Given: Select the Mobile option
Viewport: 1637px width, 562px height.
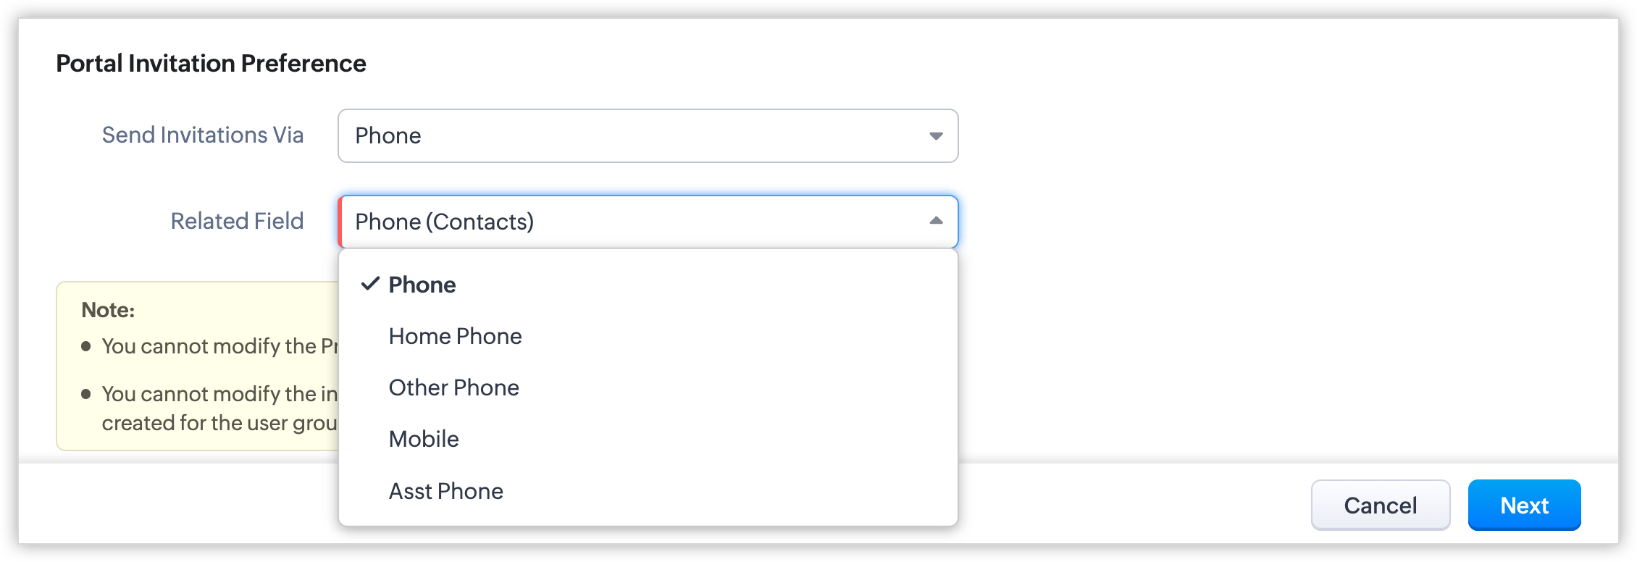Looking at the screenshot, I should (424, 439).
